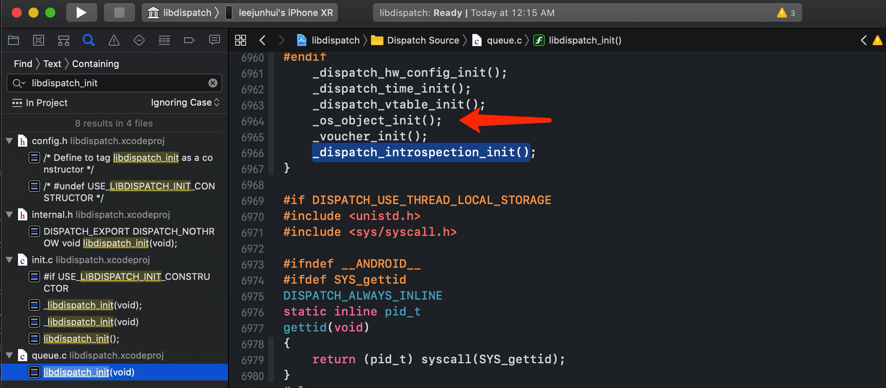Screen dimensions: 886x388
Task: Click 'return (pid_t) syscall(SYS_gettid);' line
Action: pyautogui.click(x=438, y=360)
